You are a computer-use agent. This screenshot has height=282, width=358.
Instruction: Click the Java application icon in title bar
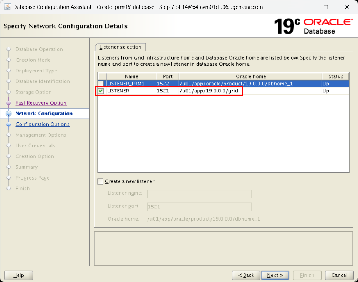pyautogui.click(x=7, y=7)
